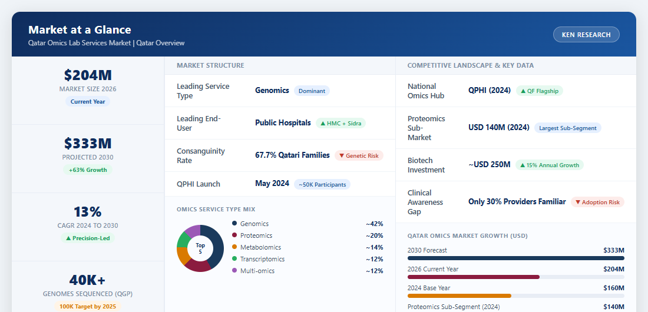Viewport: 648px width, 312px height.
Task: Click the OMICS SERVICE TYPE MIX heading
Action: tap(217, 210)
